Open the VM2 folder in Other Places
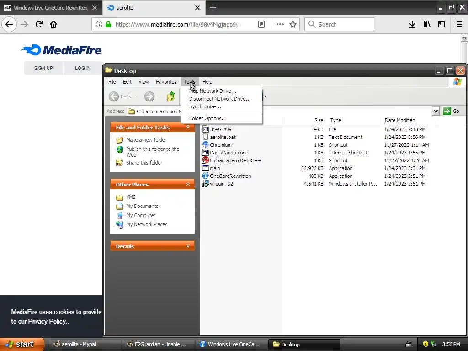The height and width of the screenshot is (351, 468). coord(126,197)
